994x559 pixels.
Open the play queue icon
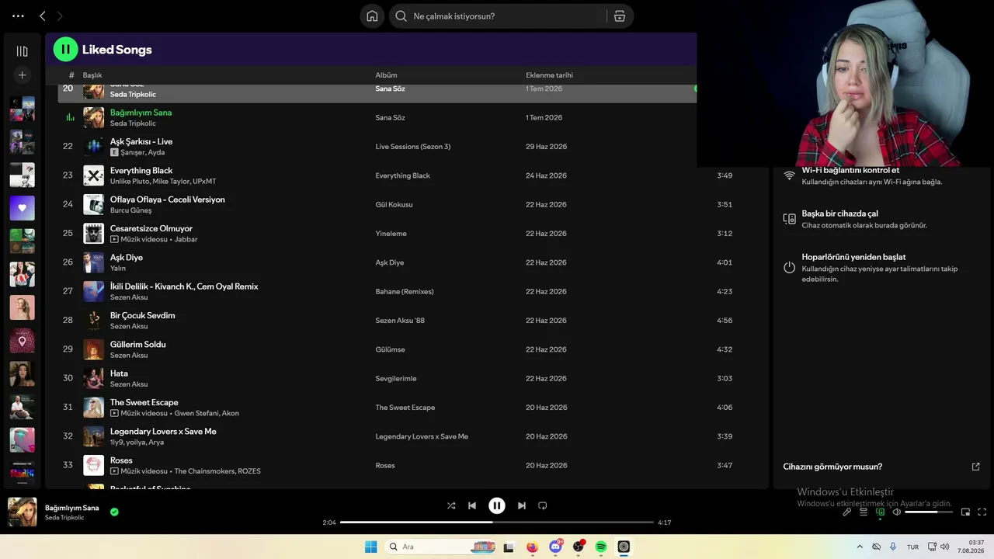(864, 512)
